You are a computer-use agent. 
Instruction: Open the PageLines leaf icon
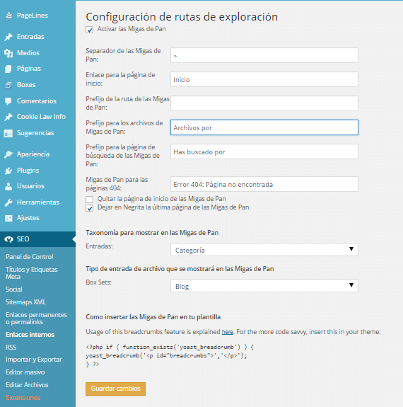coord(8,16)
